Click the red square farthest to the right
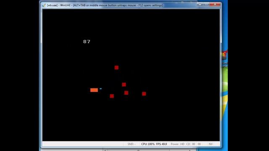 [144, 94]
